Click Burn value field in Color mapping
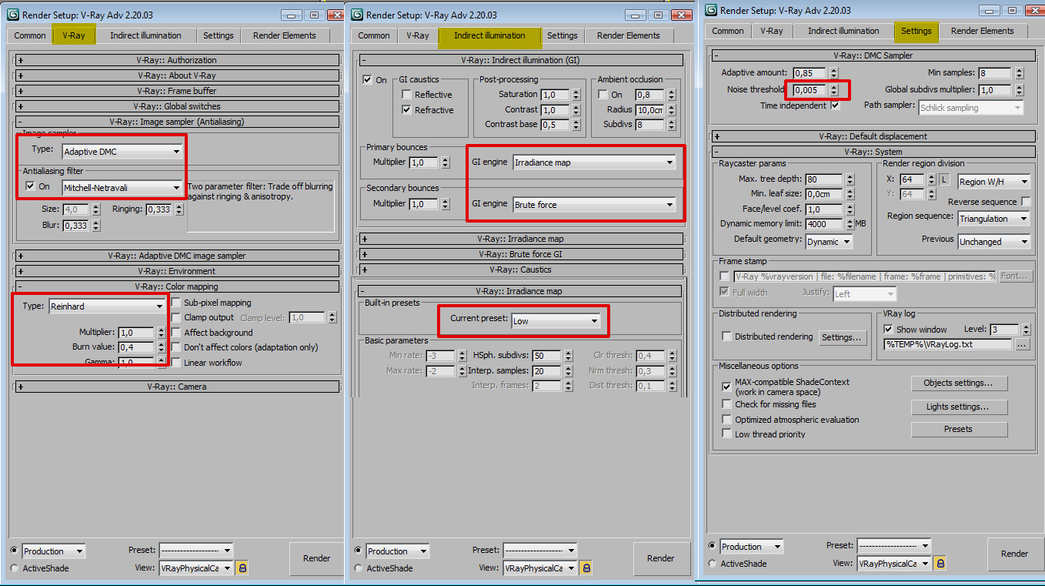 coord(136,347)
